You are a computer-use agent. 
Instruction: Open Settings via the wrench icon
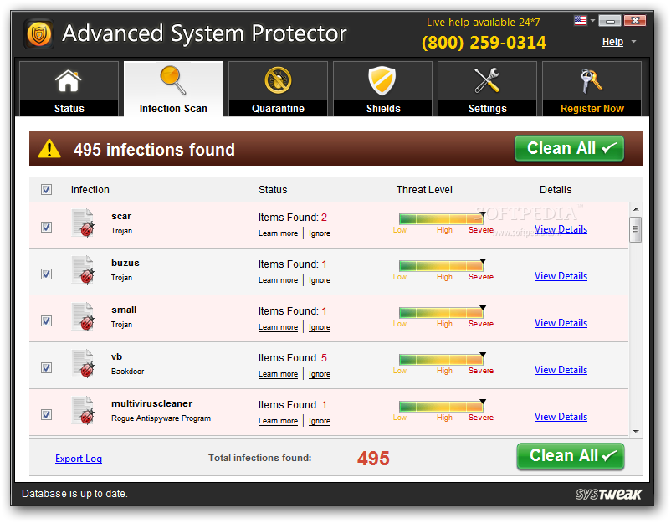click(487, 81)
